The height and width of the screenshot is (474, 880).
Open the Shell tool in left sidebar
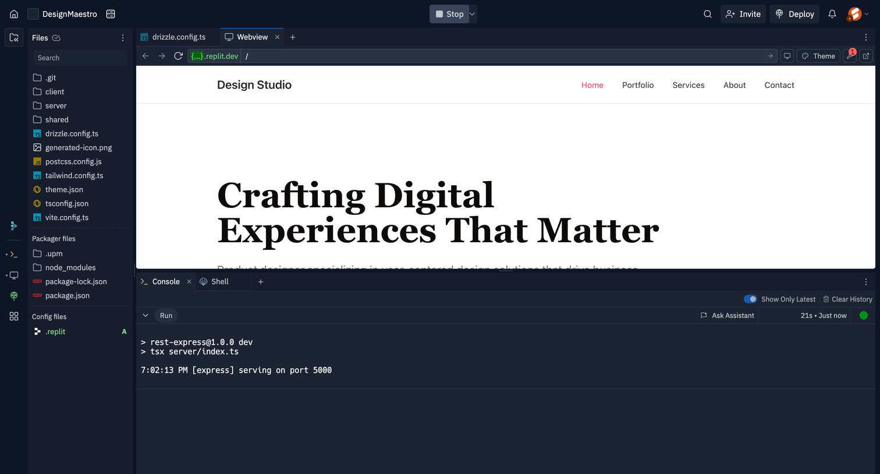coord(14,254)
